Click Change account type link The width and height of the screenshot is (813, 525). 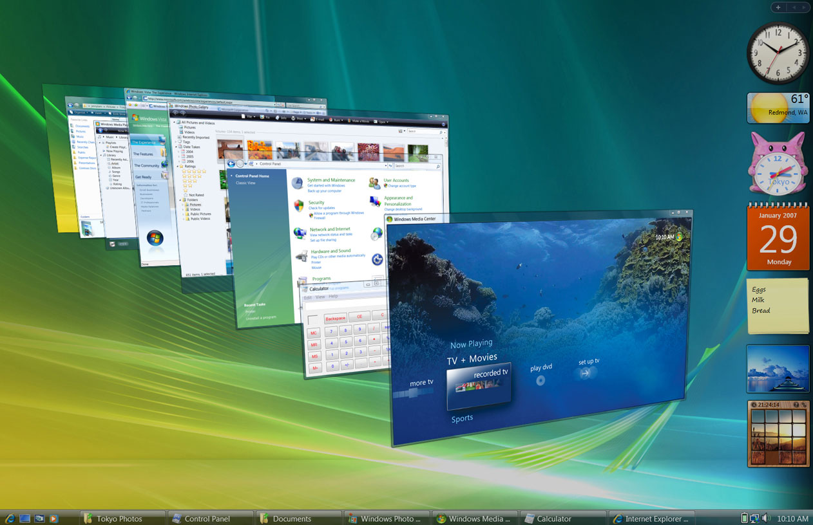tap(402, 186)
